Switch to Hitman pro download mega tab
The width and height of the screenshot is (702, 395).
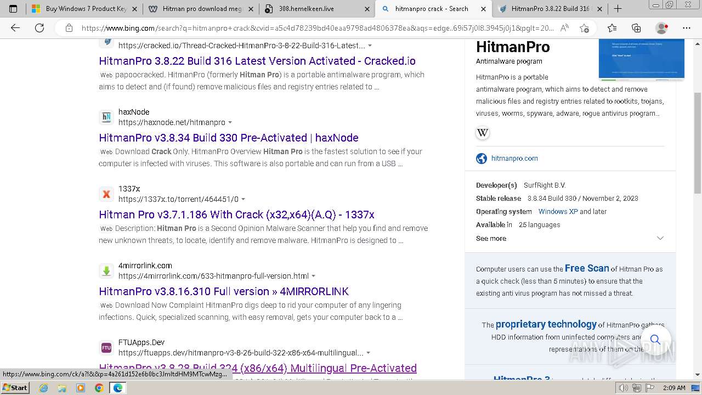click(x=200, y=9)
